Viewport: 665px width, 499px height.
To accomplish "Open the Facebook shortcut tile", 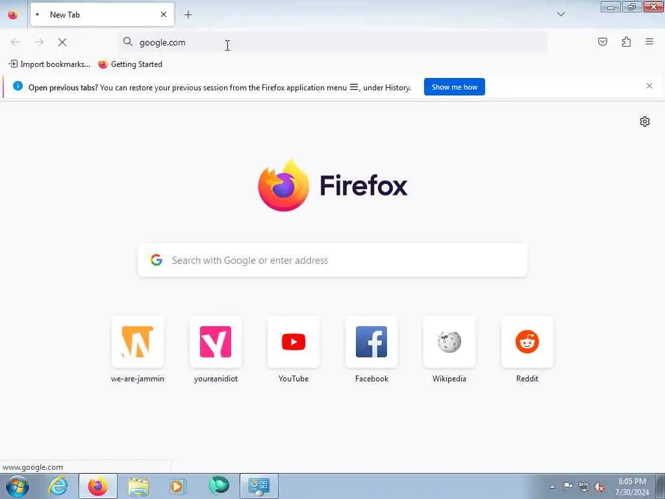I will click(371, 342).
